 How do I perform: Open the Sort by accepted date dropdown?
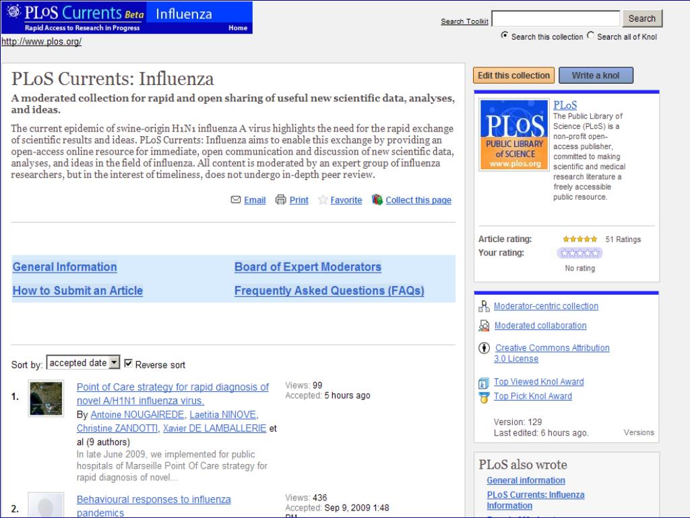click(83, 362)
